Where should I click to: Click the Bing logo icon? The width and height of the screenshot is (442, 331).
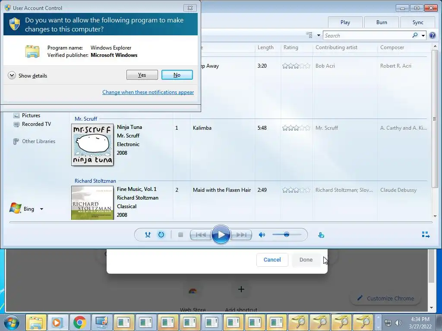pyautogui.click(x=15, y=209)
